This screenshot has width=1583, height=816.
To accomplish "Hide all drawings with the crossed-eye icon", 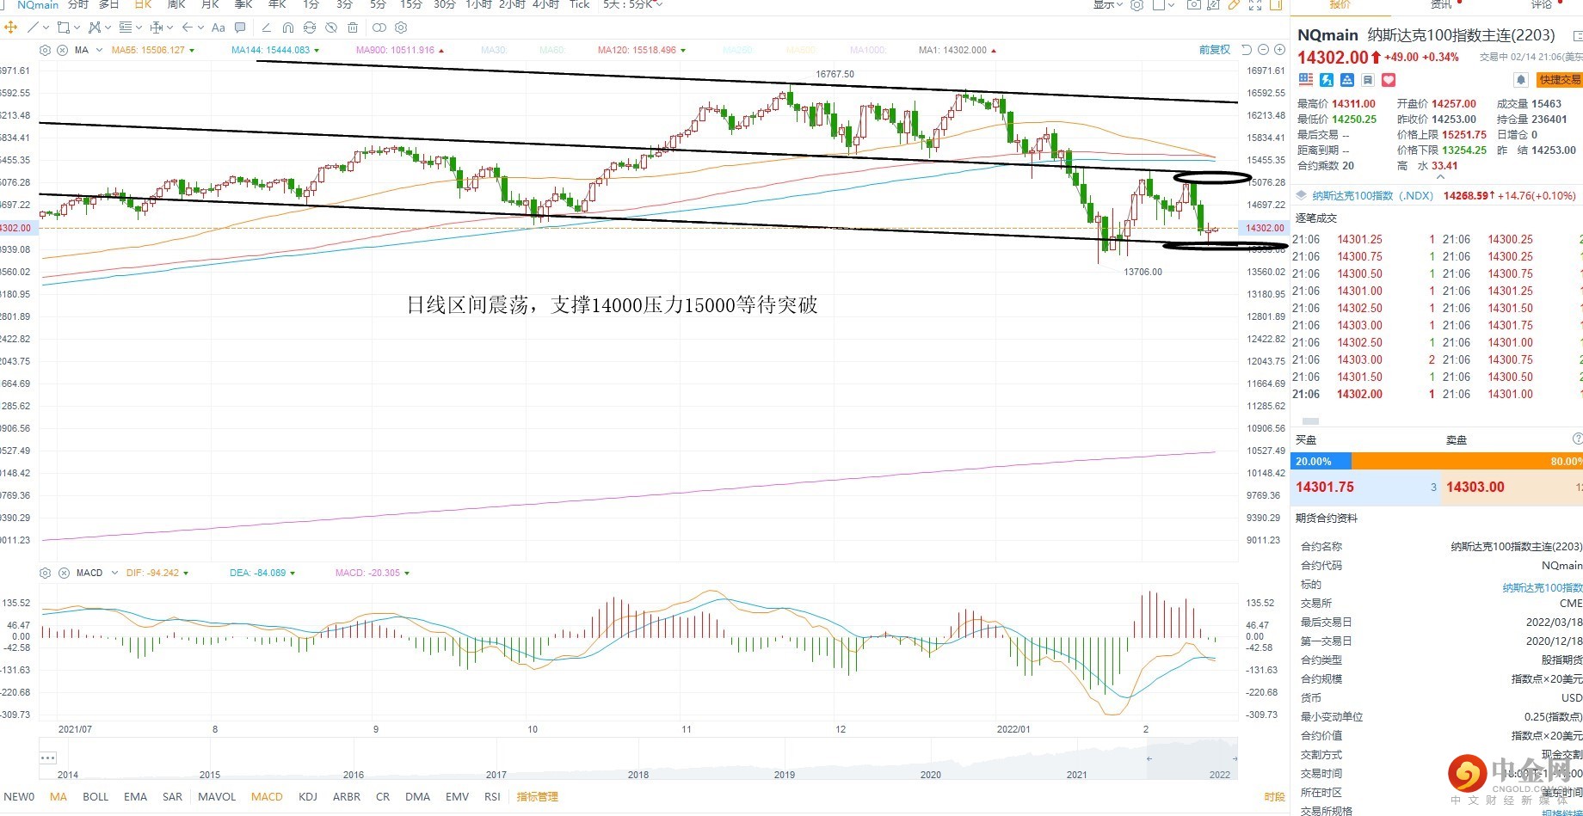I will tap(331, 28).
